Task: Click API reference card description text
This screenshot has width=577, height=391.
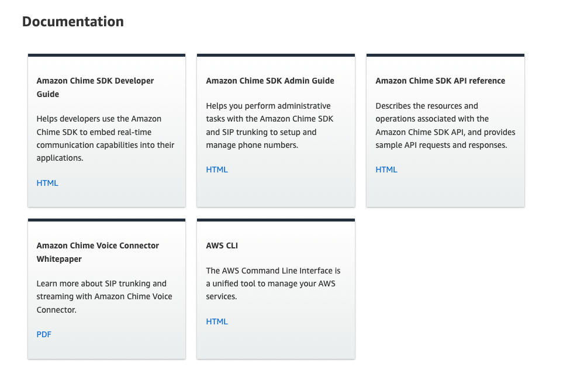Action: [445, 126]
